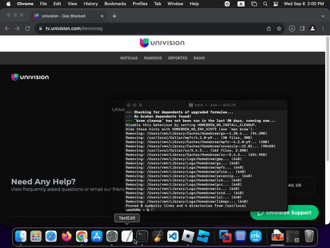This screenshot has width=330, height=248.
Task: Launch Roblox from the dock
Action: pos(188,236)
